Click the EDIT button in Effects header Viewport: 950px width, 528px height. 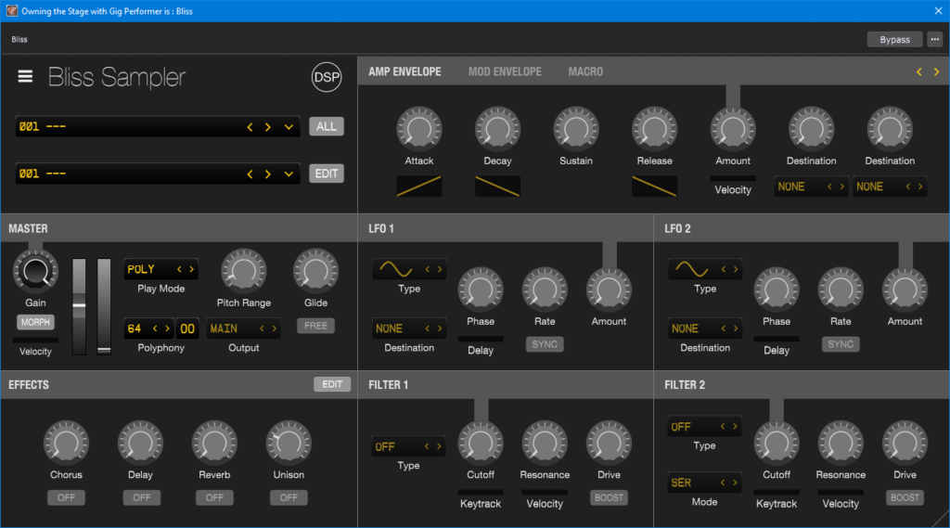click(332, 384)
